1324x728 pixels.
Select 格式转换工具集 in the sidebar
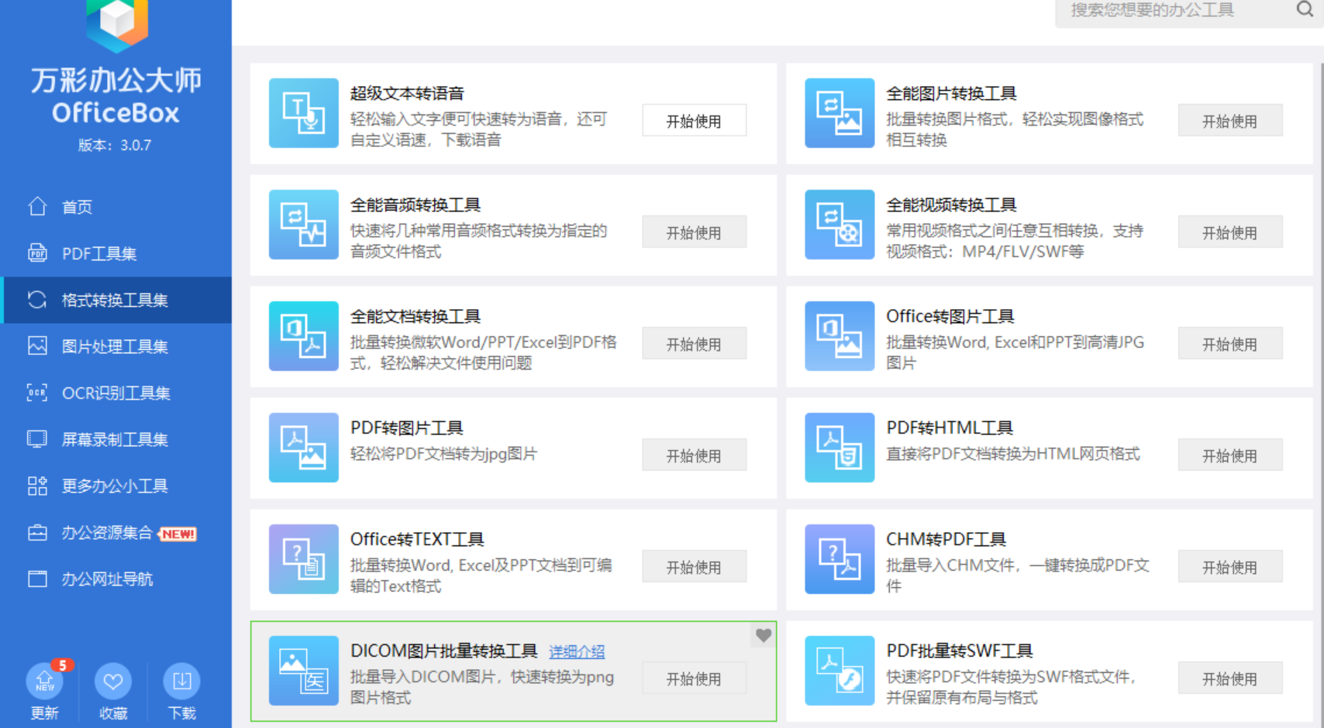116,300
